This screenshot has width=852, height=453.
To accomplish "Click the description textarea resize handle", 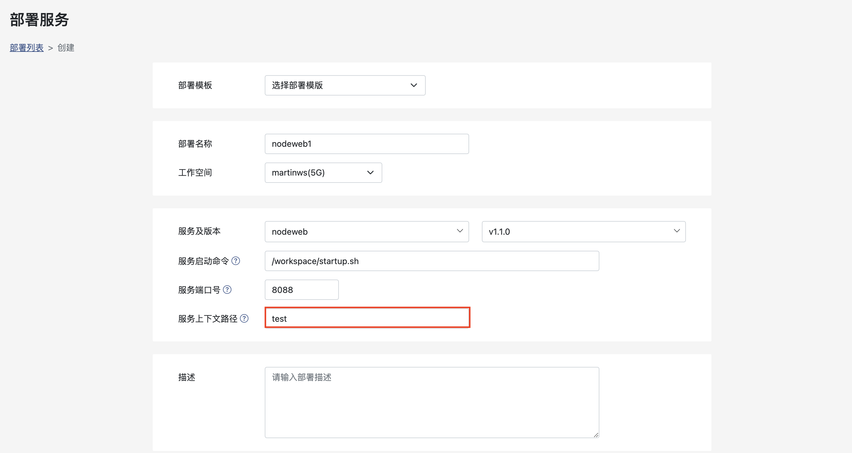I will (x=596, y=435).
